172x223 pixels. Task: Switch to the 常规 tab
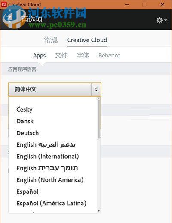click(51, 40)
